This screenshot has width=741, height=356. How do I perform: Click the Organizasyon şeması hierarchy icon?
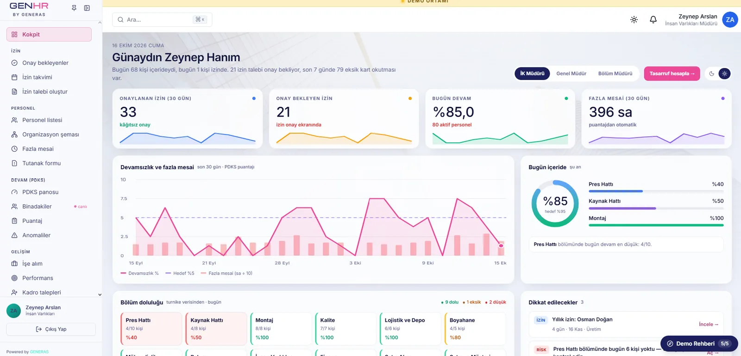coord(14,135)
